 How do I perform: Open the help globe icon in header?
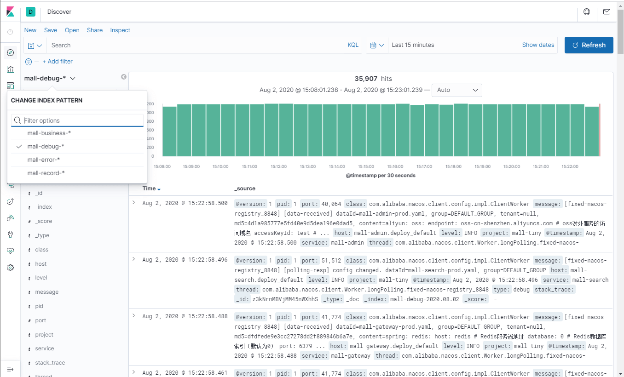pyautogui.click(x=587, y=11)
